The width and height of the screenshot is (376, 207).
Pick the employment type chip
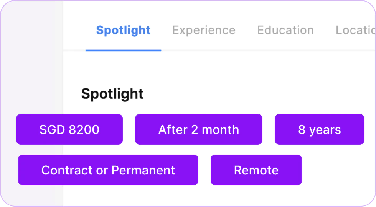(x=108, y=170)
